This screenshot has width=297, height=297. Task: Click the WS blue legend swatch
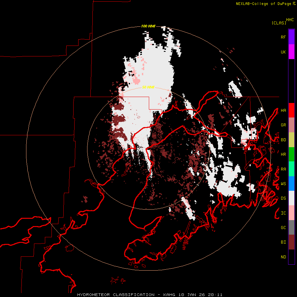291,183
